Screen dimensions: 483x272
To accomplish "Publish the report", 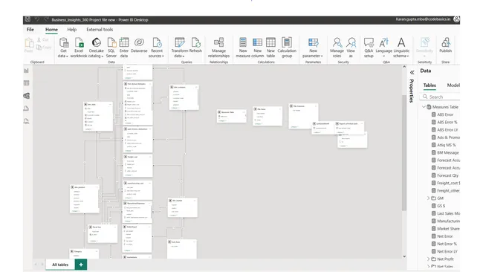I will point(445,45).
